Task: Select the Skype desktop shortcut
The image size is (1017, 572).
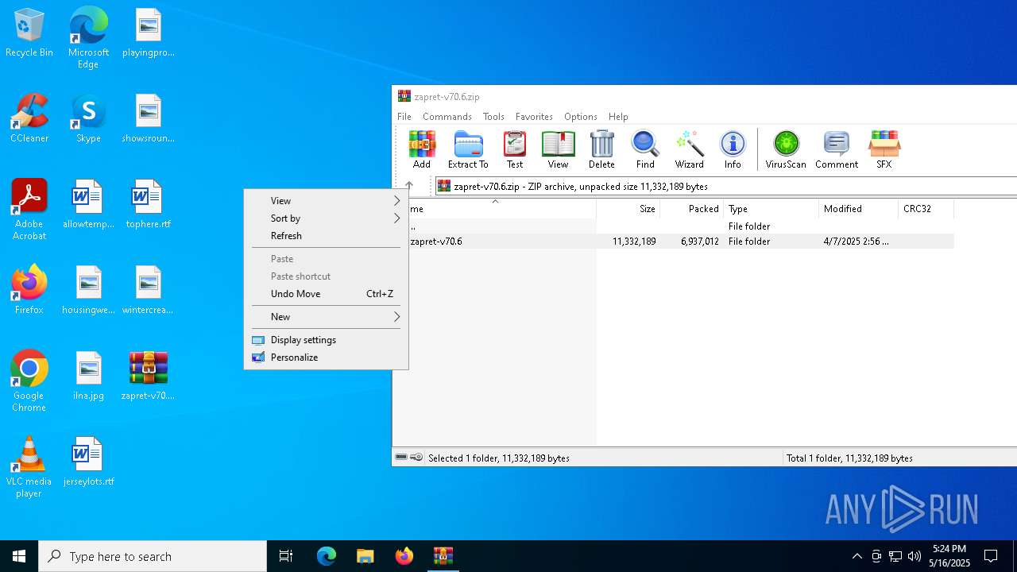Action: coord(88,119)
